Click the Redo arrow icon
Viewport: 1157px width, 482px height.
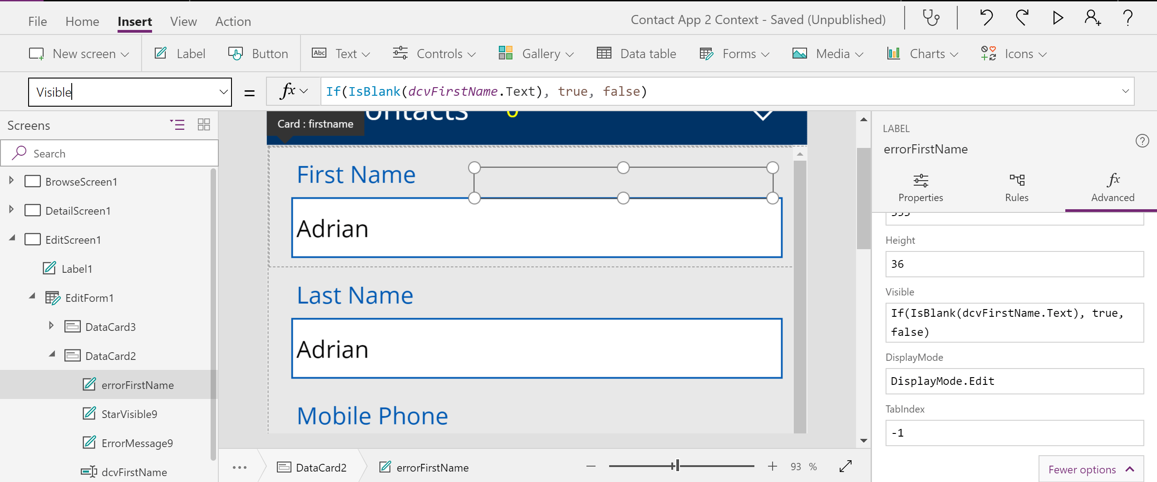1022,19
